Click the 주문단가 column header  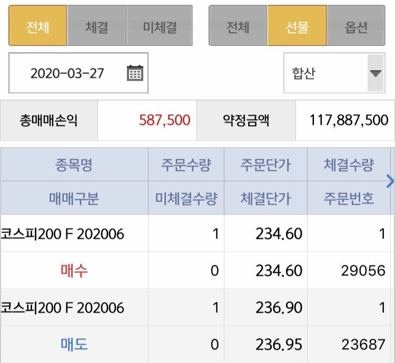point(265,165)
